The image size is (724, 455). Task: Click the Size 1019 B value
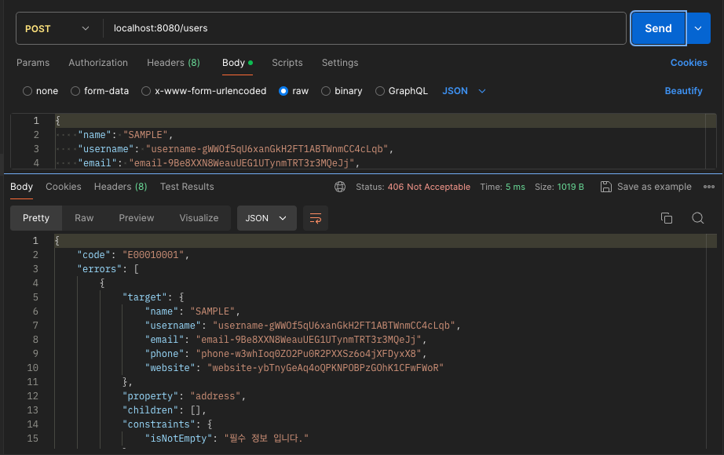coord(571,187)
